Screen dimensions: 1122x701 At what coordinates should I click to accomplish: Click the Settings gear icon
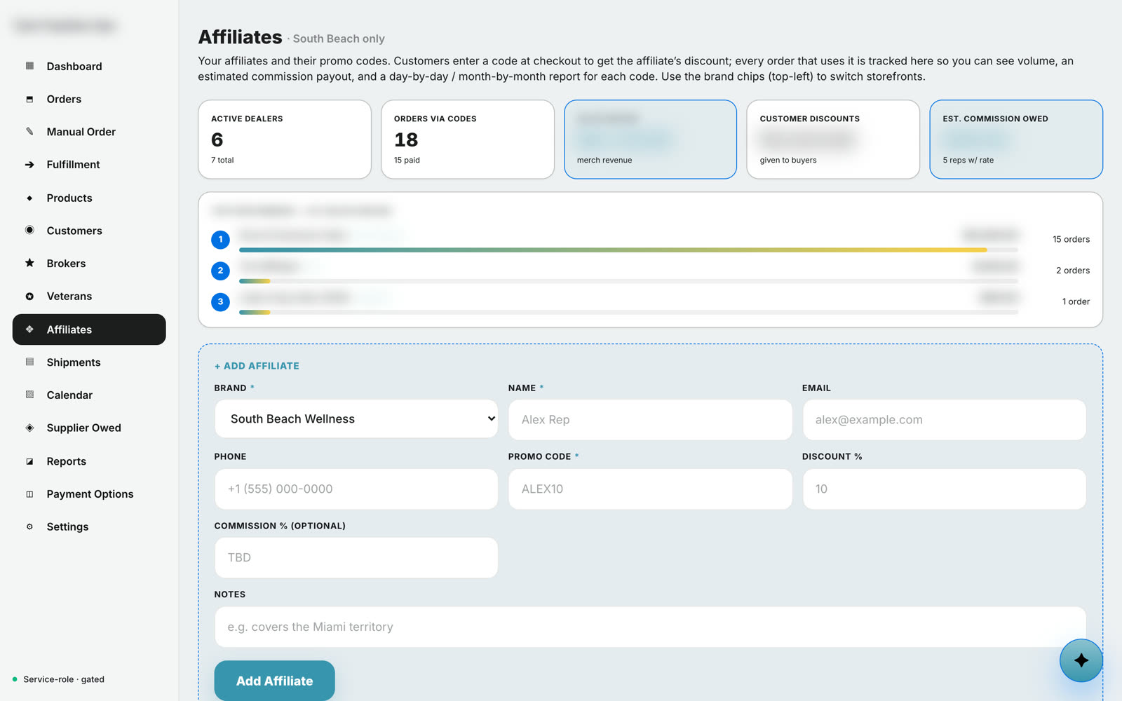pos(29,526)
